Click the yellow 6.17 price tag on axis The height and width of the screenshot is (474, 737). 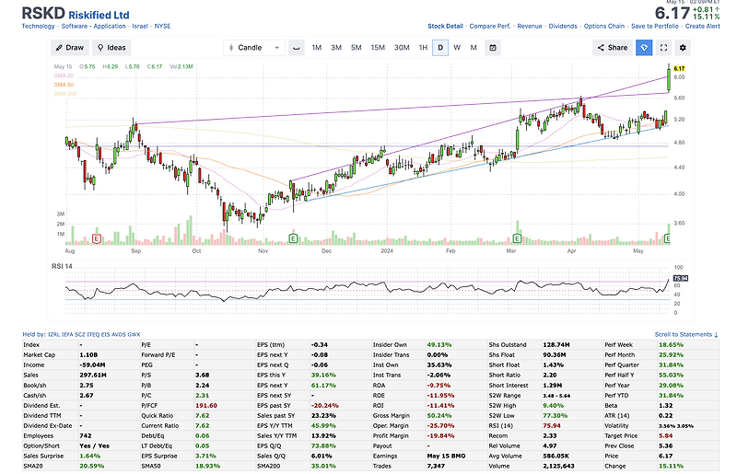[x=679, y=69]
